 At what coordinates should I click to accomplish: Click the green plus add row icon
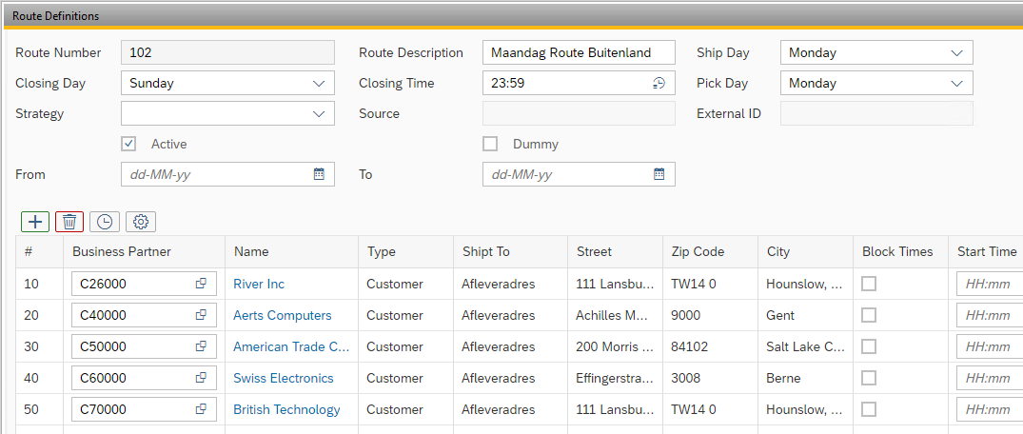pyautogui.click(x=35, y=222)
